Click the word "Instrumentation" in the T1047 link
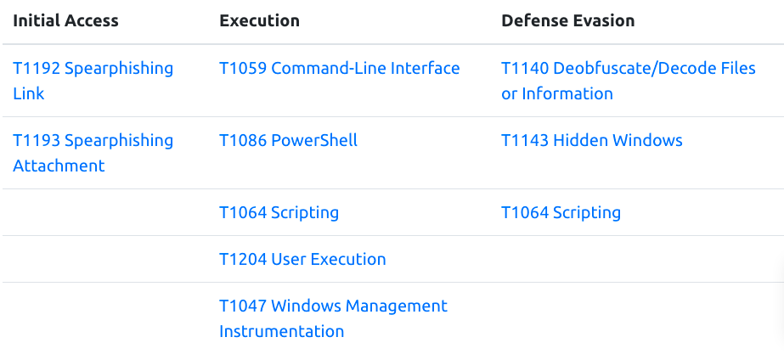The image size is (784, 354). (x=281, y=332)
